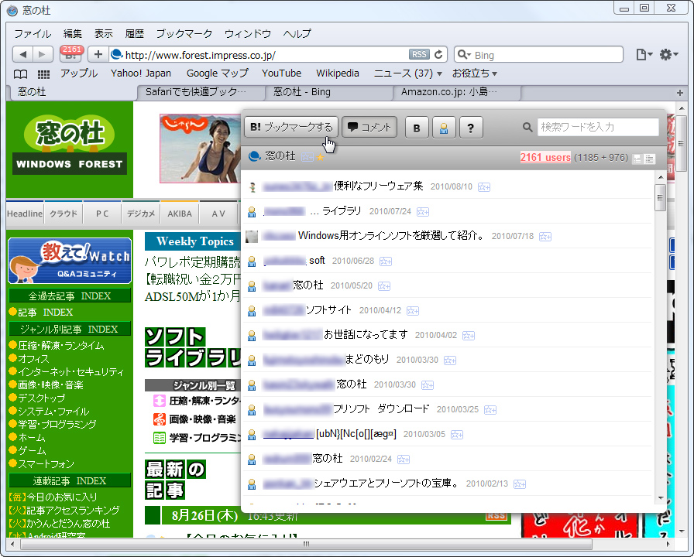694x557 pixels.
Task: Toggle the tag view icon next to 窓の杜 title
Action: (x=306, y=157)
